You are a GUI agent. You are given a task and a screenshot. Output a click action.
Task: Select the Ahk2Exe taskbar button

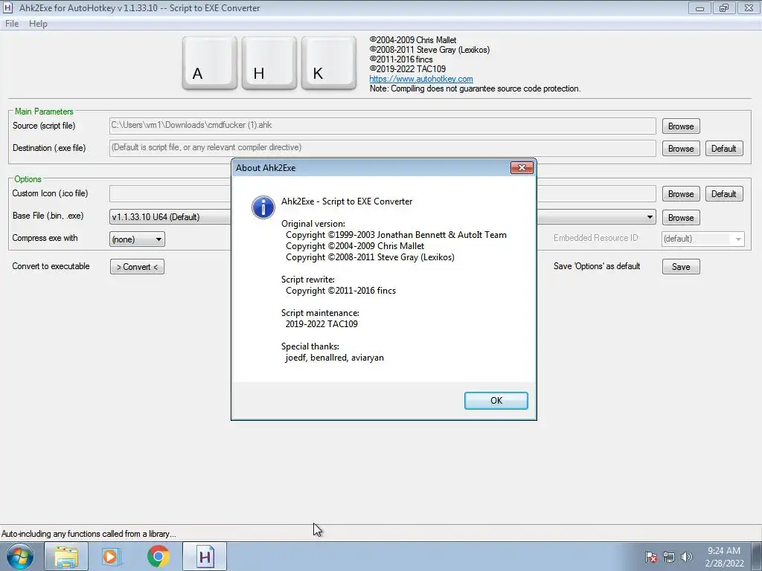(205, 556)
